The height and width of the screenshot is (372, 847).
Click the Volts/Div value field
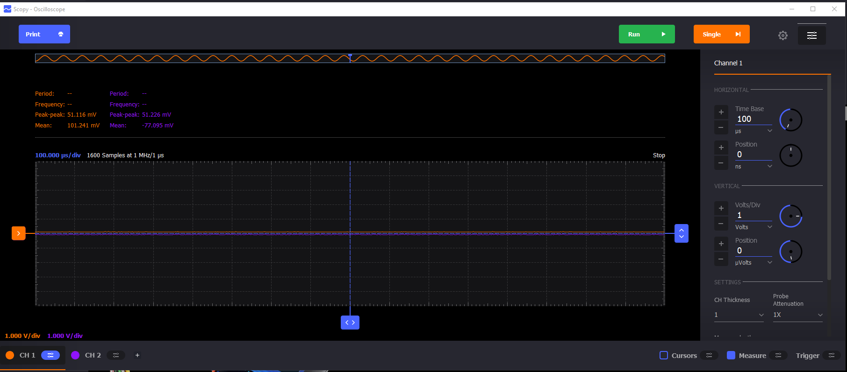[754, 215]
